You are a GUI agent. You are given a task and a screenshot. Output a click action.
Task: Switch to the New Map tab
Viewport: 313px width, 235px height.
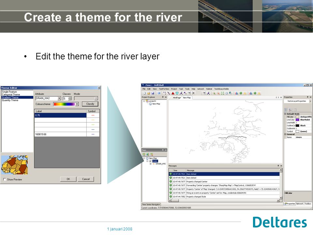(x=186, y=98)
